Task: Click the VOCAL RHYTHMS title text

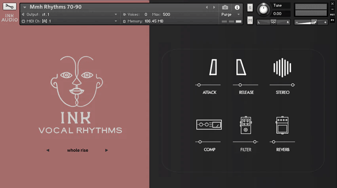Action: [x=81, y=130]
